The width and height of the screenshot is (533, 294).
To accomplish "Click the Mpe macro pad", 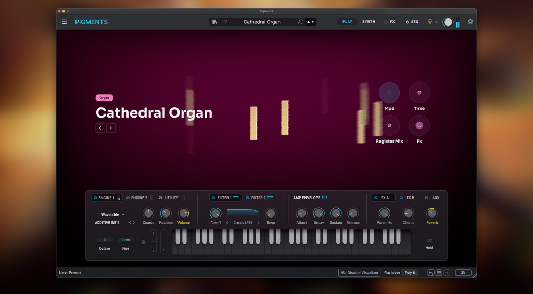I will (389, 93).
